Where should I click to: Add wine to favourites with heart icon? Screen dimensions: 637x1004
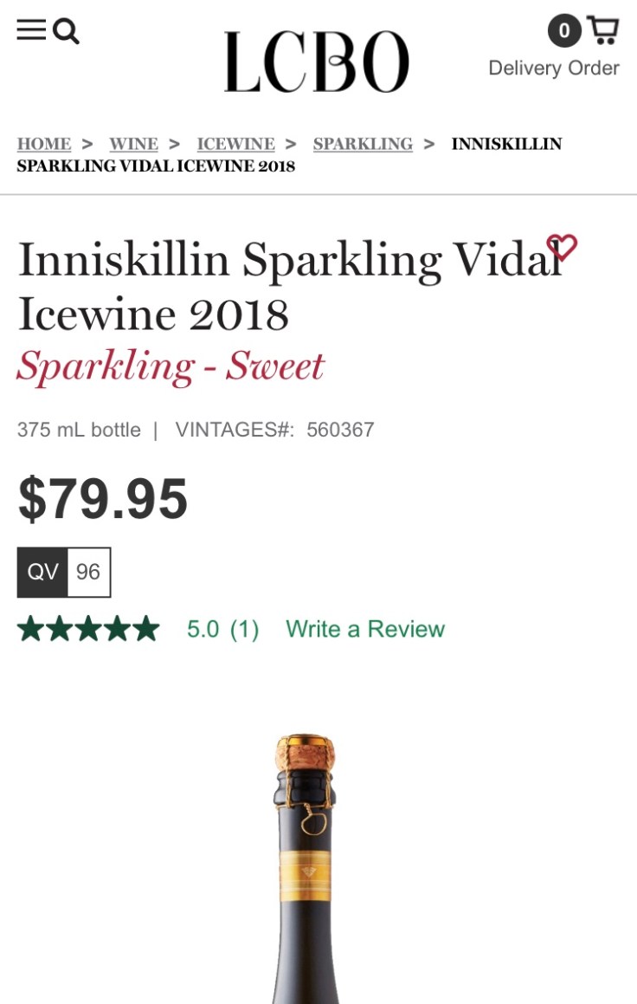pos(561,248)
